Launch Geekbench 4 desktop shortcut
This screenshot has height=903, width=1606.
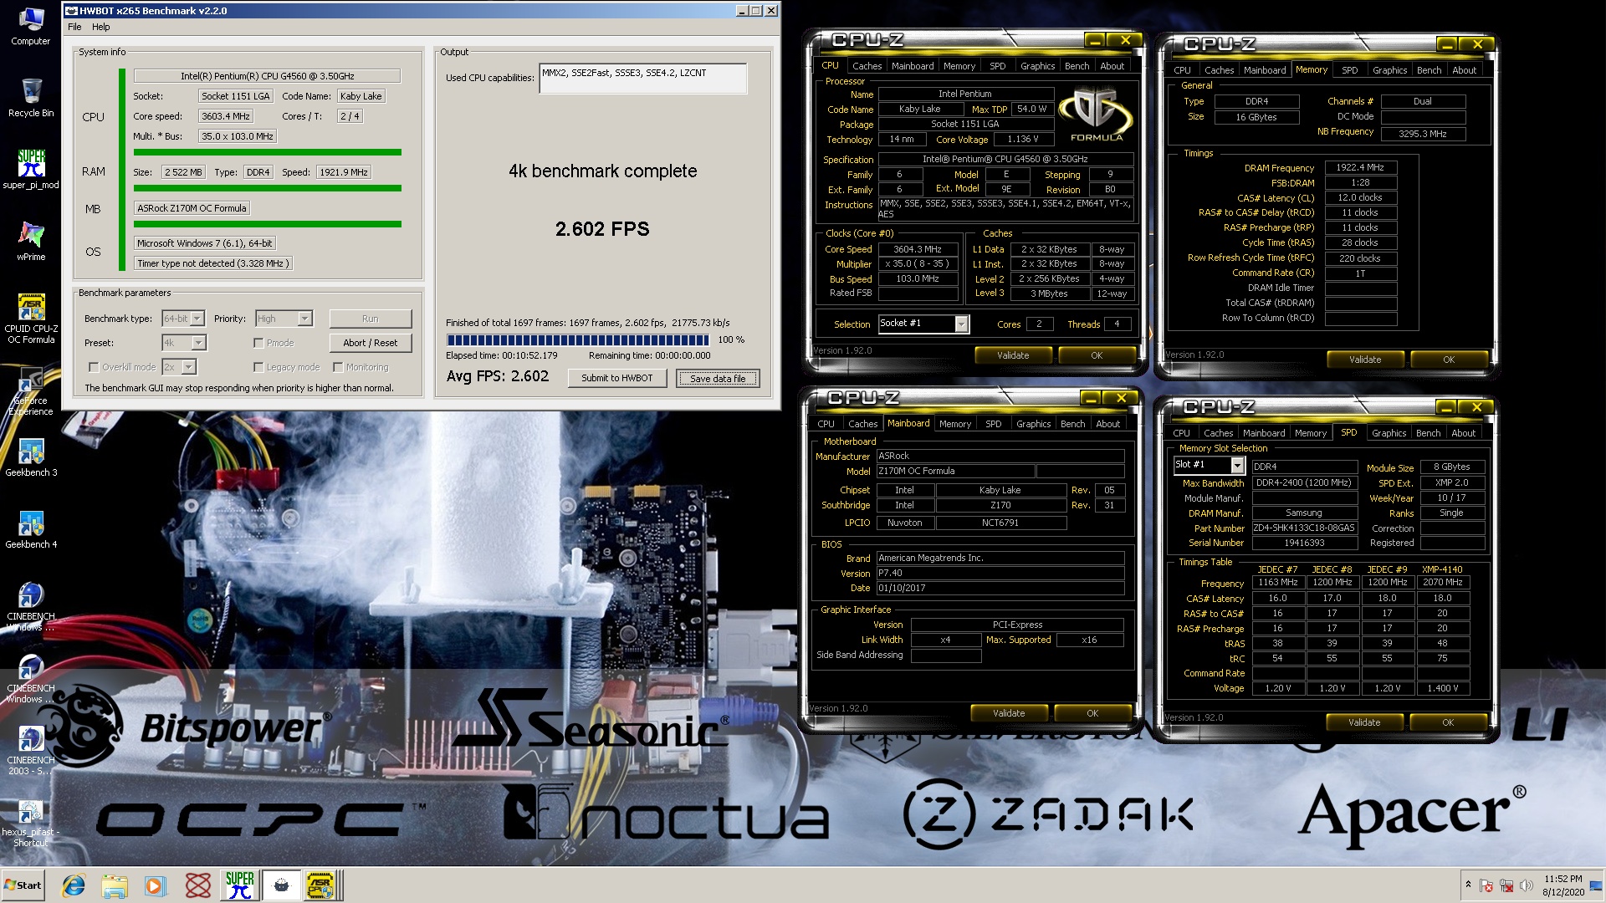click(x=30, y=528)
